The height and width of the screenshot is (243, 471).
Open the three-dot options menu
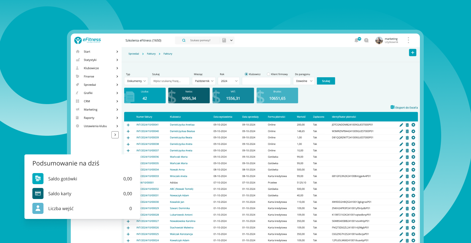(x=408, y=40)
